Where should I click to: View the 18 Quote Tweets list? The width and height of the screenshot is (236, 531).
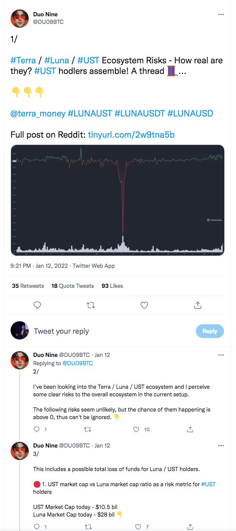73,286
